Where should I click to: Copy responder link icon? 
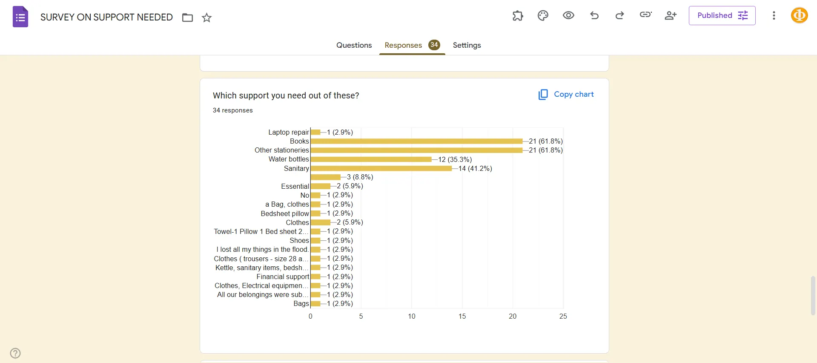(x=645, y=15)
